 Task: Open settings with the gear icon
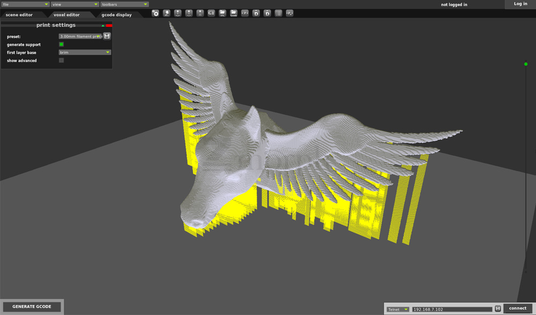pyautogui.click(x=155, y=13)
